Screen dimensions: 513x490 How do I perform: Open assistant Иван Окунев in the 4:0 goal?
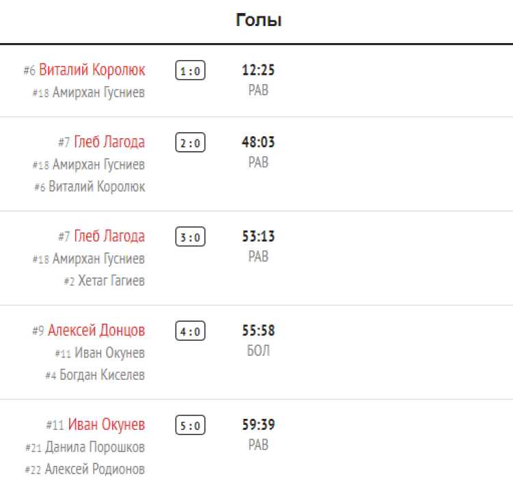click(x=108, y=353)
